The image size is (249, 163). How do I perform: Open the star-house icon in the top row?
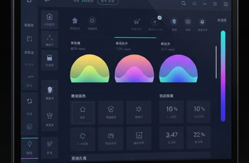75,21
